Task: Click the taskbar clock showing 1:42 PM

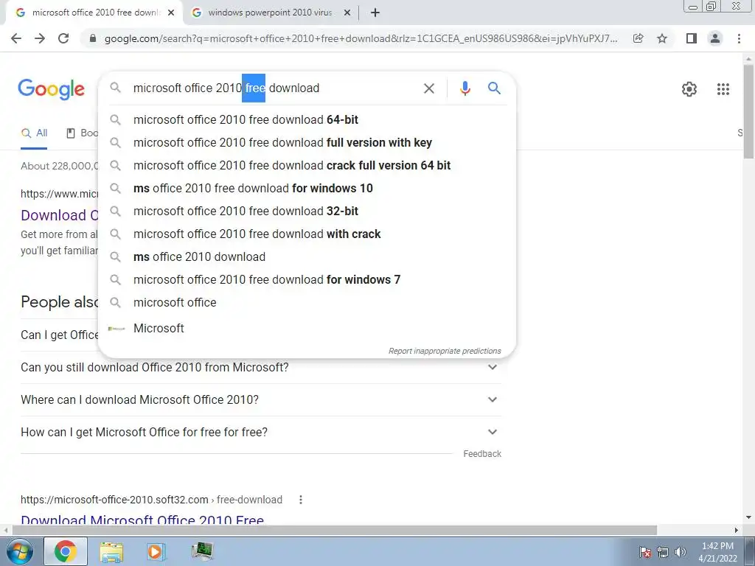Action: coord(717,552)
